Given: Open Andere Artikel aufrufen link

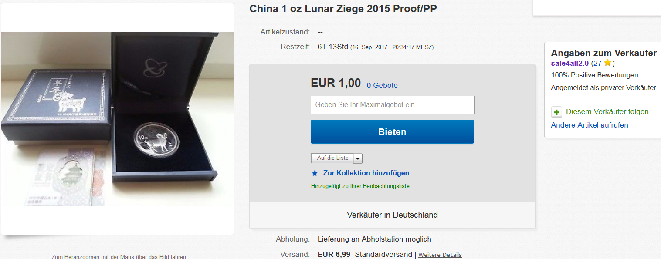Looking at the screenshot, I should pos(590,125).
